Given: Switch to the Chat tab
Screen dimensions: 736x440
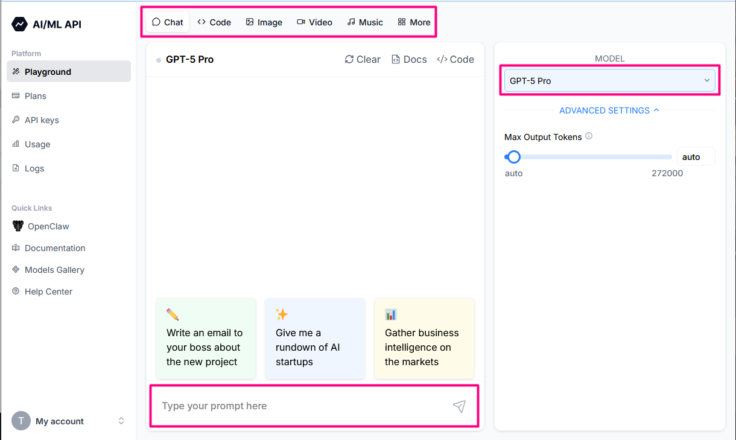Looking at the screenshot, I should 168,22.
